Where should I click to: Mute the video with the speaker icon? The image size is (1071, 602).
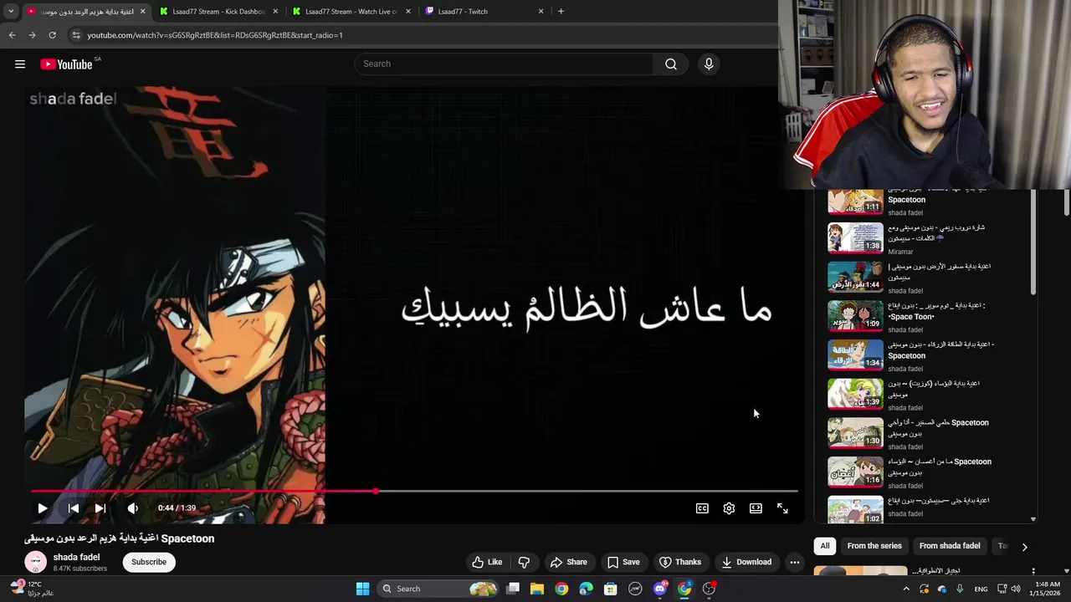point(132,508)
